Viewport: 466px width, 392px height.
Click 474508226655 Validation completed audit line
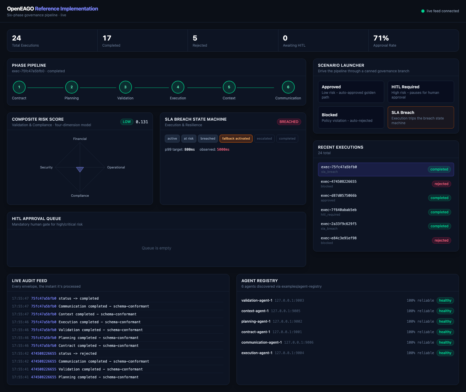(118, 369)
